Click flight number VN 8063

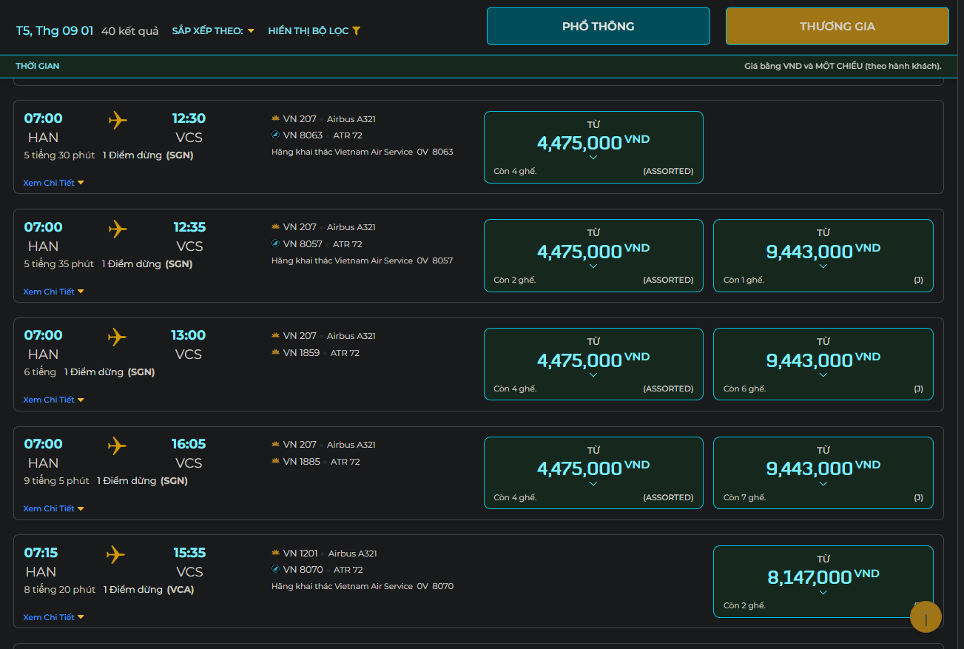[x=303, y=135]
